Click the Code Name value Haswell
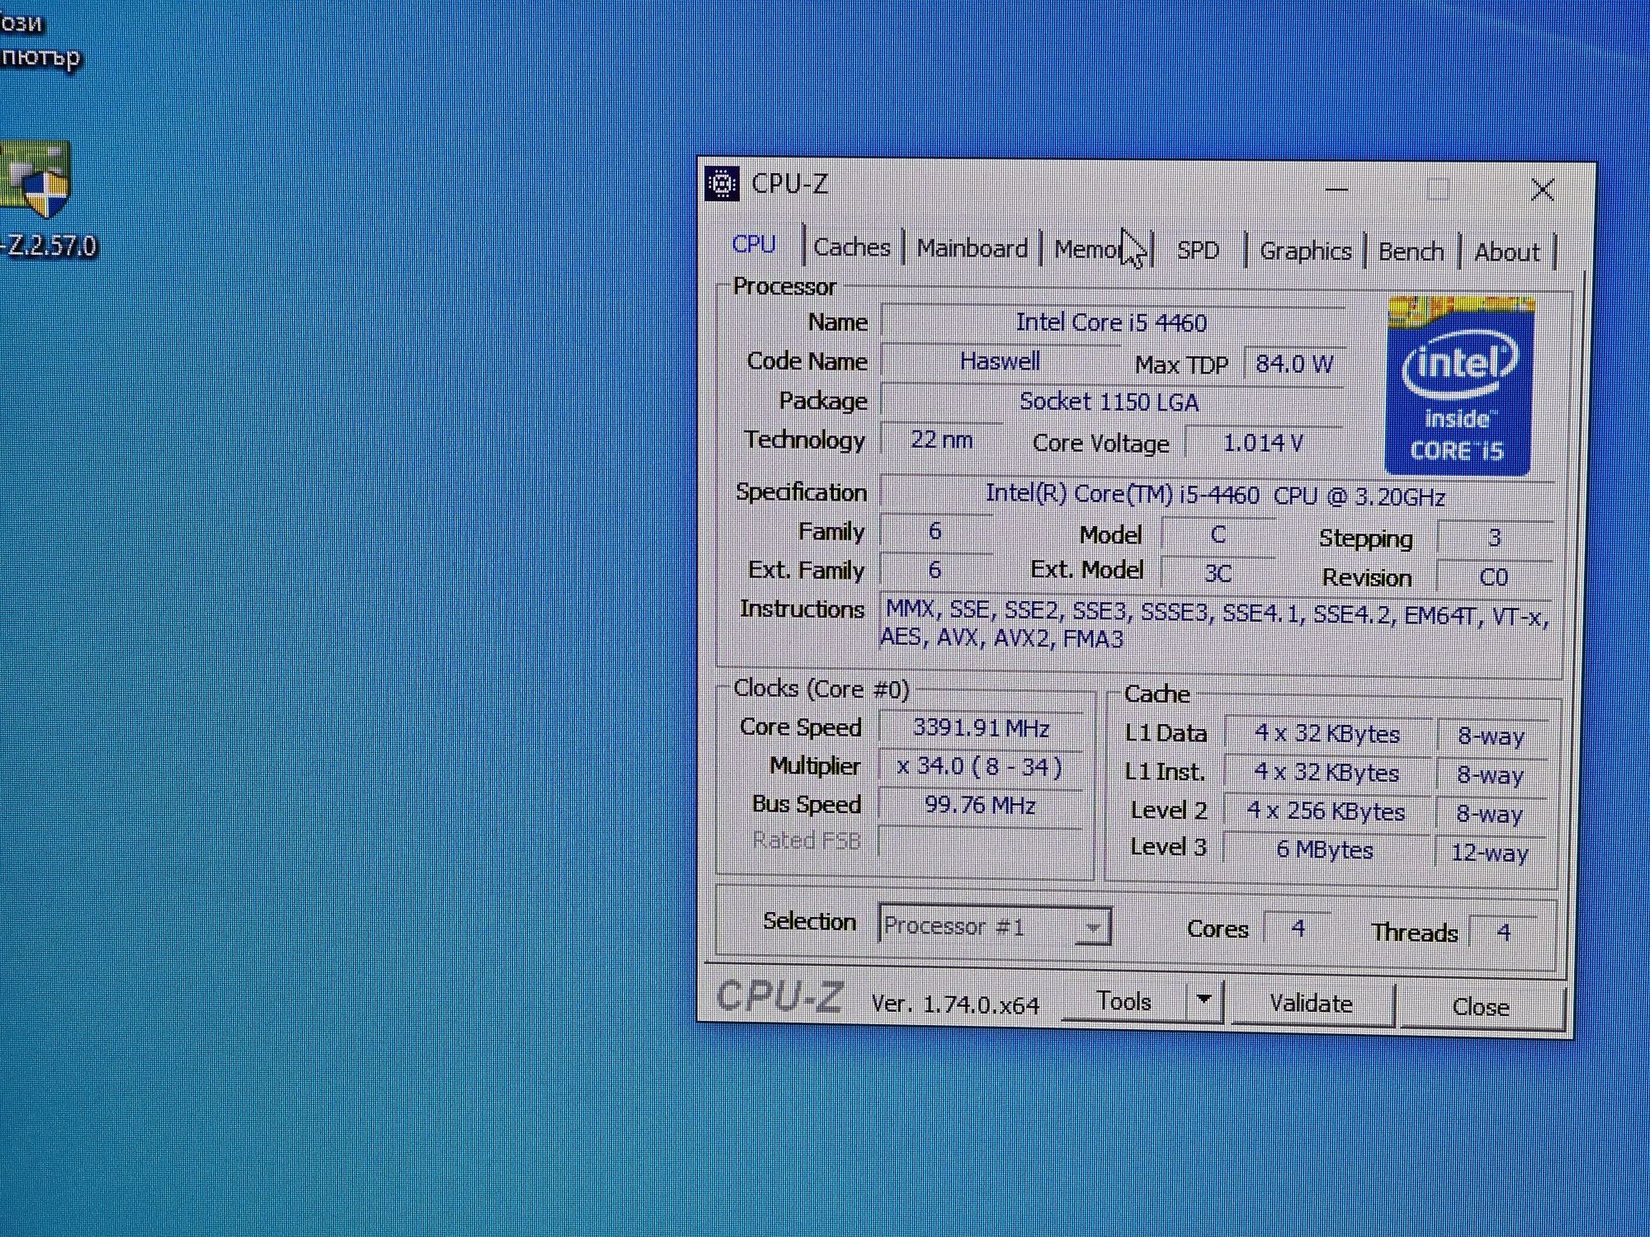 (1000, 361)
